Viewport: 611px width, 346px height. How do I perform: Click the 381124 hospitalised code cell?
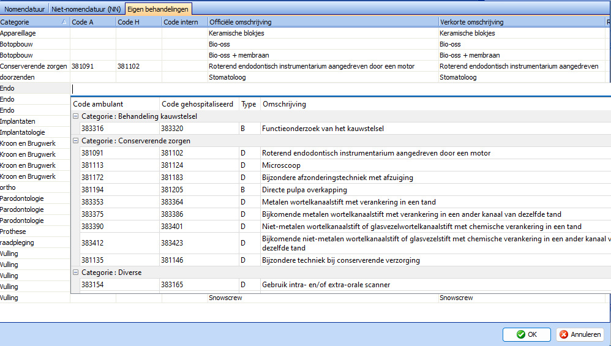(199, 165)
